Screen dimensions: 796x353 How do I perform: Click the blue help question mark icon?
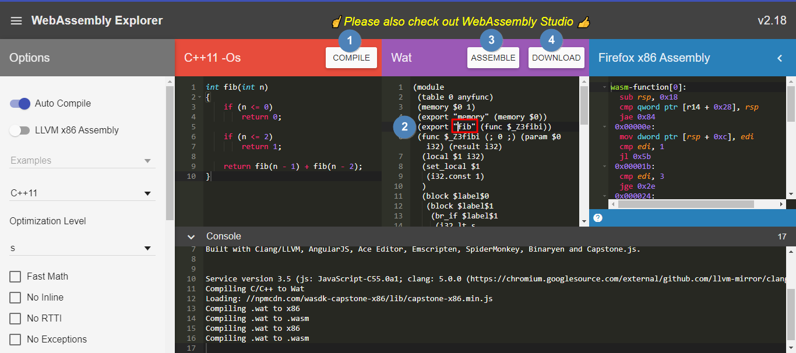click(597, 218)
